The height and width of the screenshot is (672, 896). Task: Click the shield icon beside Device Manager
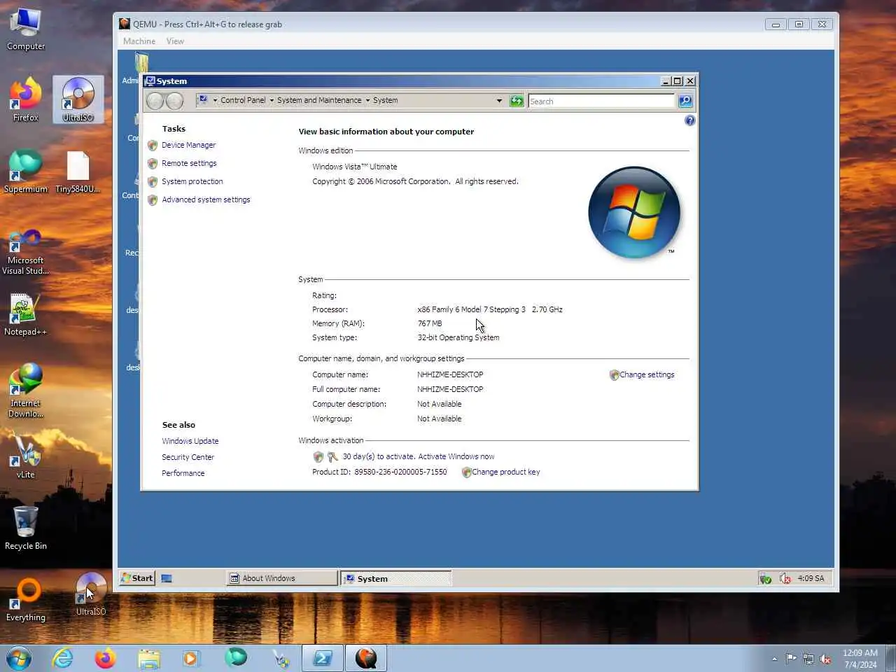(153, 146)
